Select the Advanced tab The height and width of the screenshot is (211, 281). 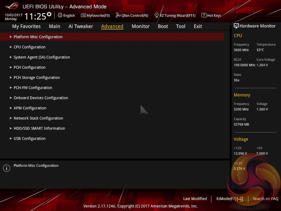point(112,26)
